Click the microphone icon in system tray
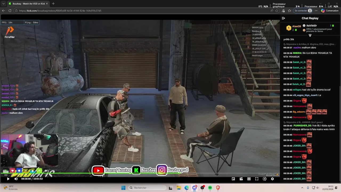 (308, 188)
